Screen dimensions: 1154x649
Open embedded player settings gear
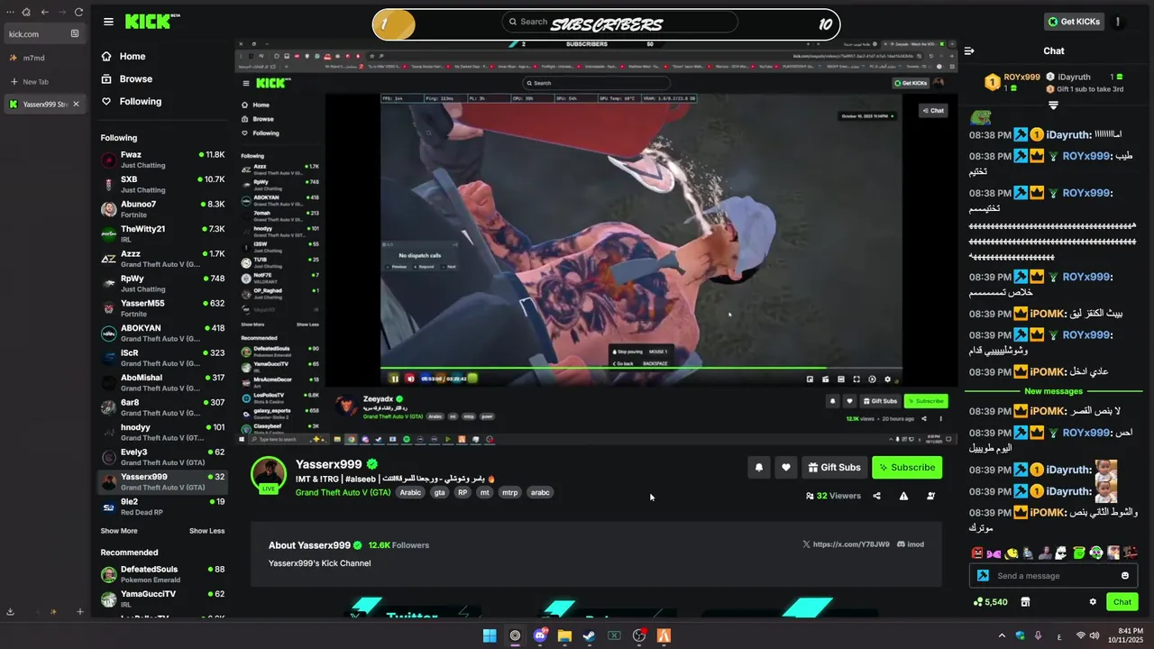pyautogui.click(x=887, y=379)
